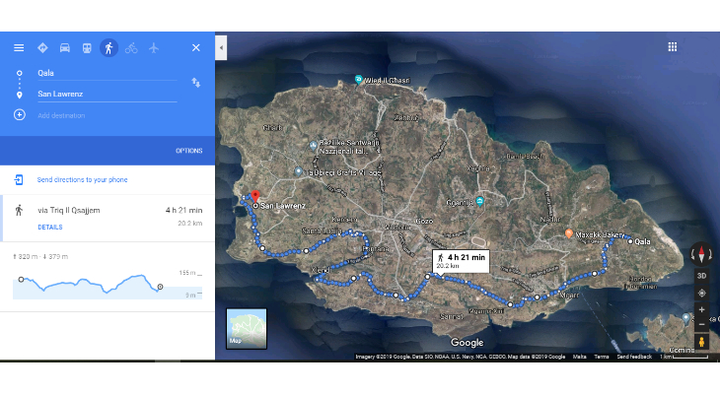Image resolution: width=720 pixels, height=394 pixels.
Task: Click the Gharb place label
Action: [x=272, y=127]
